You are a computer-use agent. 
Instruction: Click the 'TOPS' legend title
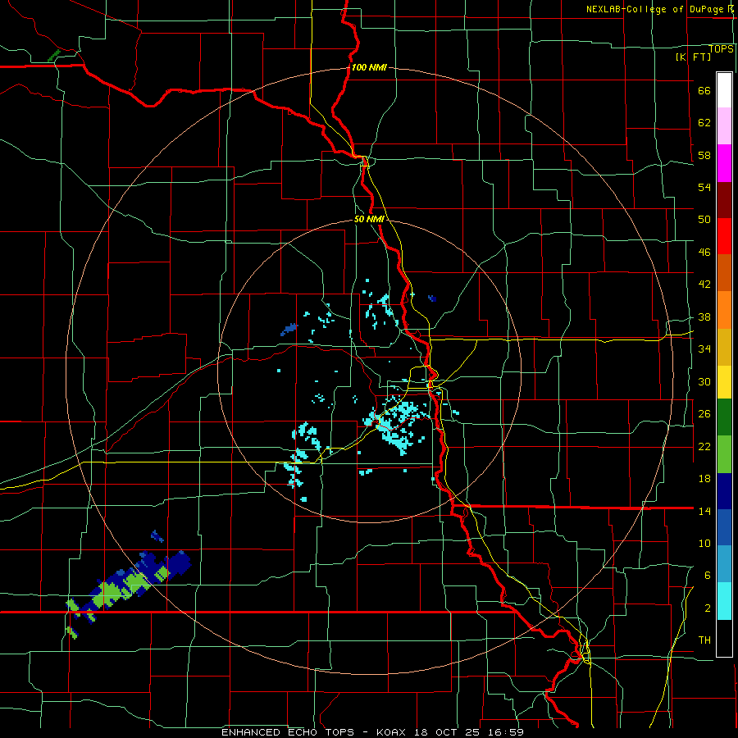(x=721, y=49)
